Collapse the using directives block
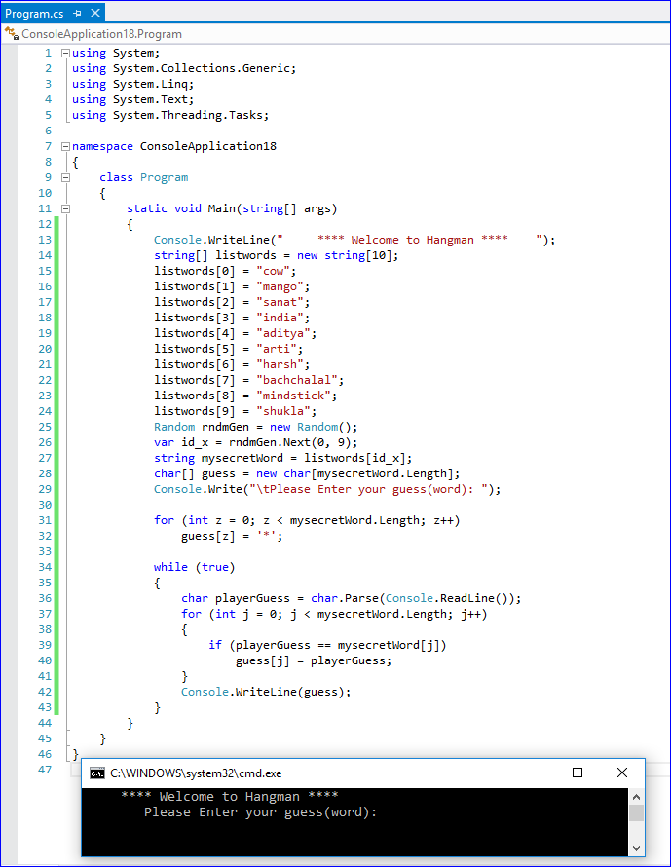 [65, 53]
